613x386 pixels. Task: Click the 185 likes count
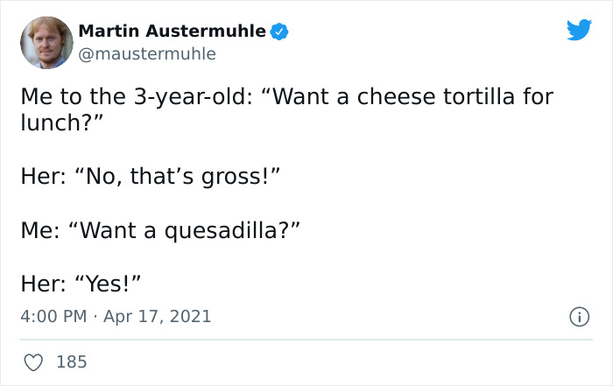72,361
